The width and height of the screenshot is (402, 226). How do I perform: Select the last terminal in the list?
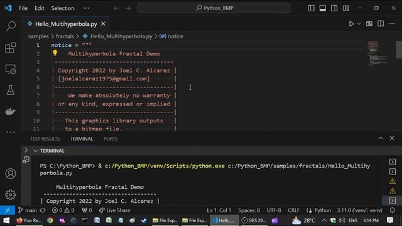pyautogui.click(x=393, y=201)
